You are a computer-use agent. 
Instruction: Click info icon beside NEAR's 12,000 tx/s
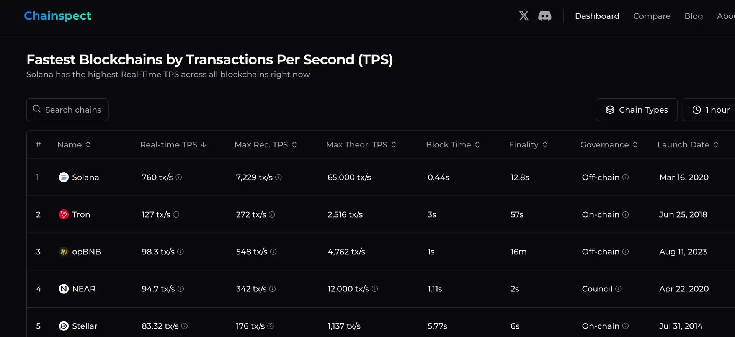(375, 289)
